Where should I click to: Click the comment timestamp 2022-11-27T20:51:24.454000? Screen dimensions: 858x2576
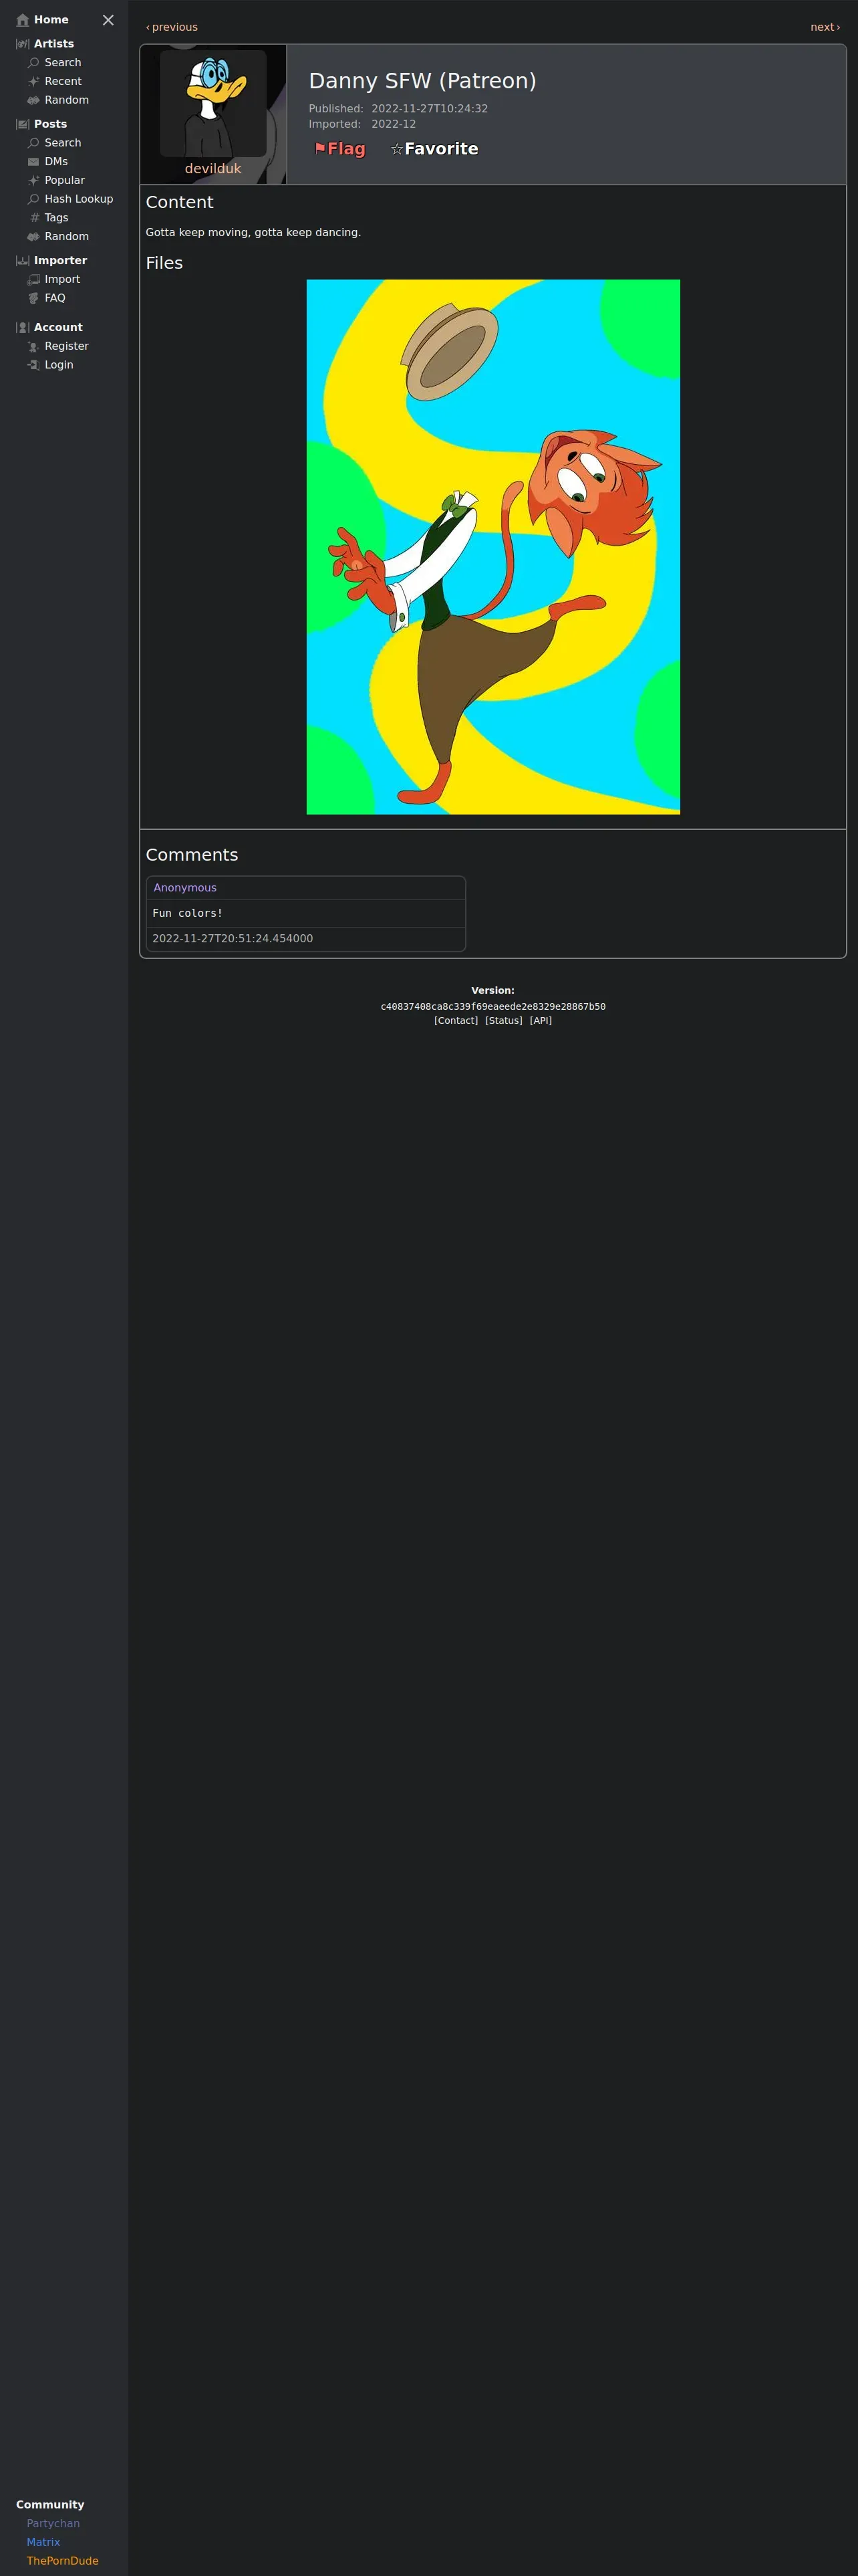[x=233, y=939]
